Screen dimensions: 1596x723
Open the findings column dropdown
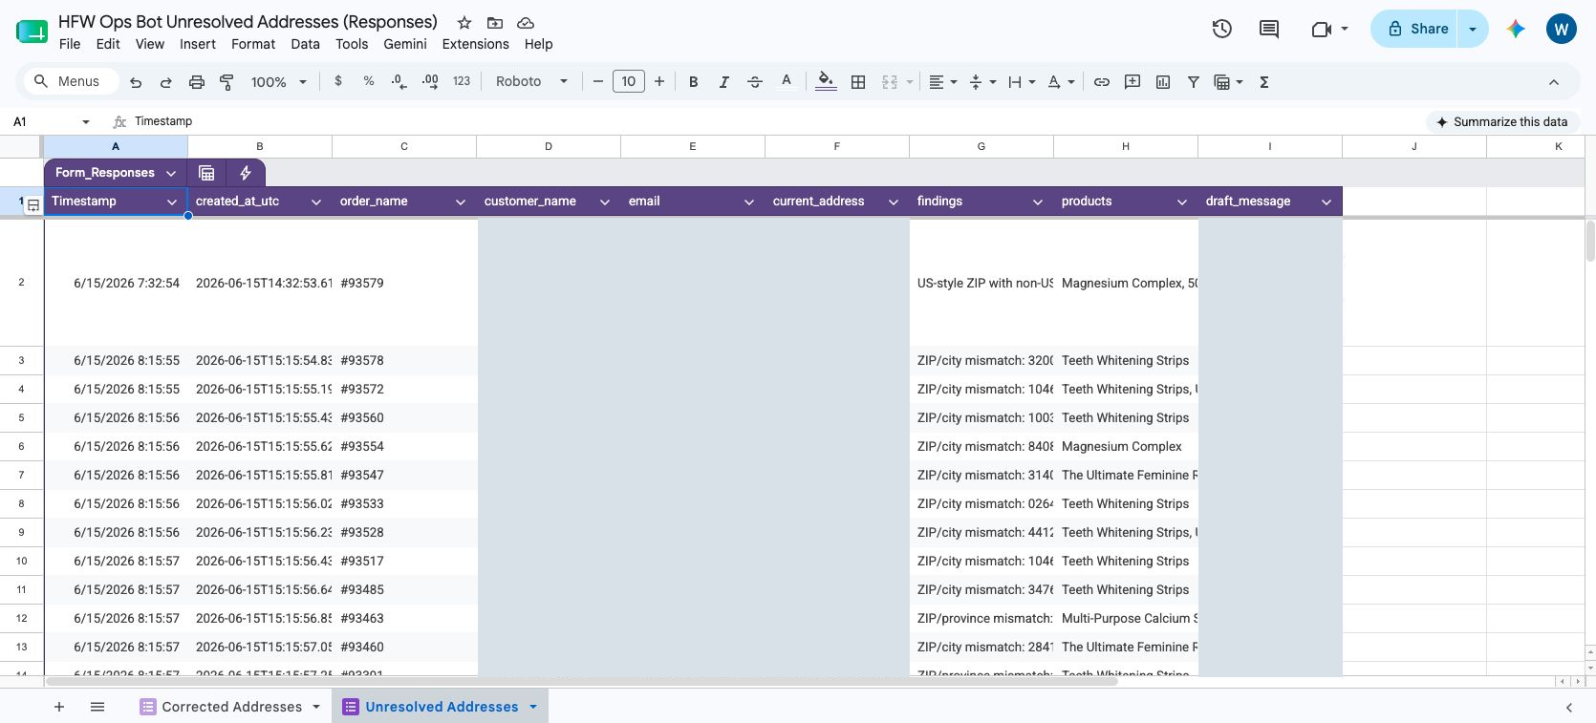[1038, 202]
